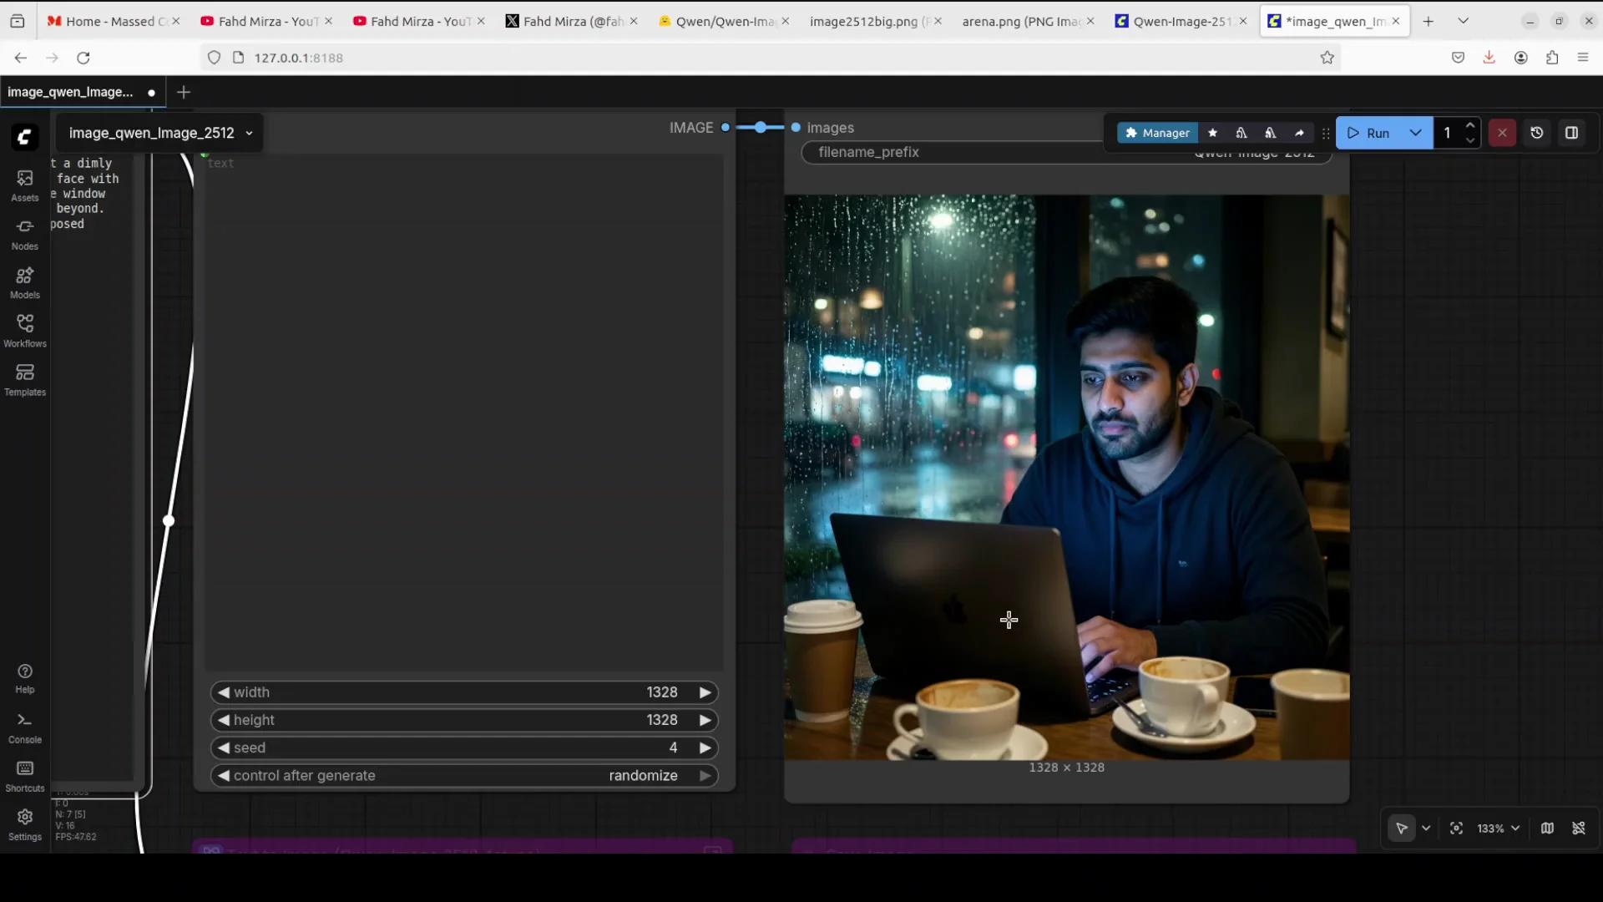Open the workflow minimap
Viewport: 1603px width, 902px height.
pos(1547,828)
